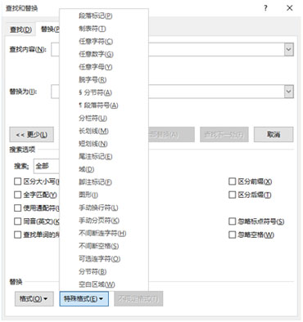Image resolution: width=303 pixels, height=322 pixels.
Task: Enable 区分前缀(X) checkbox
Action: (232, 181)
